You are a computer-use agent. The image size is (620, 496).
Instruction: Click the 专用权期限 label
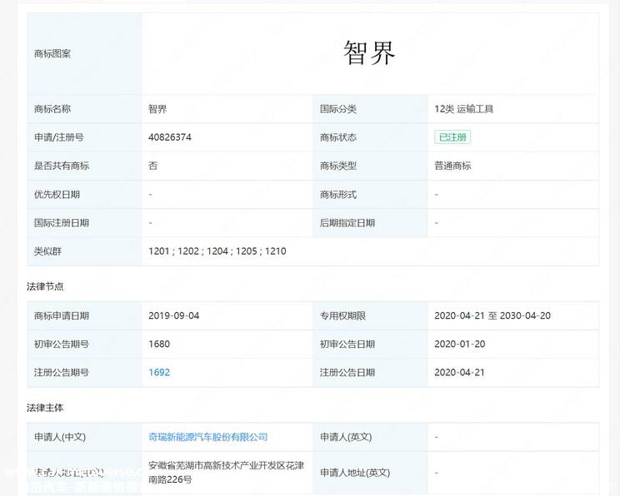pyautogui.click(x=342, y=315)
